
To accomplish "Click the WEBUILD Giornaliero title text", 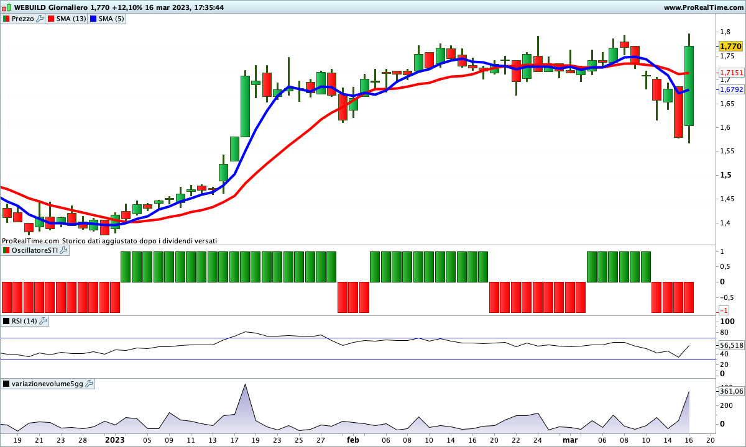I will [50, 7].
